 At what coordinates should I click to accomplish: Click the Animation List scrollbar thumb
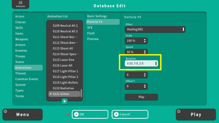82,93
